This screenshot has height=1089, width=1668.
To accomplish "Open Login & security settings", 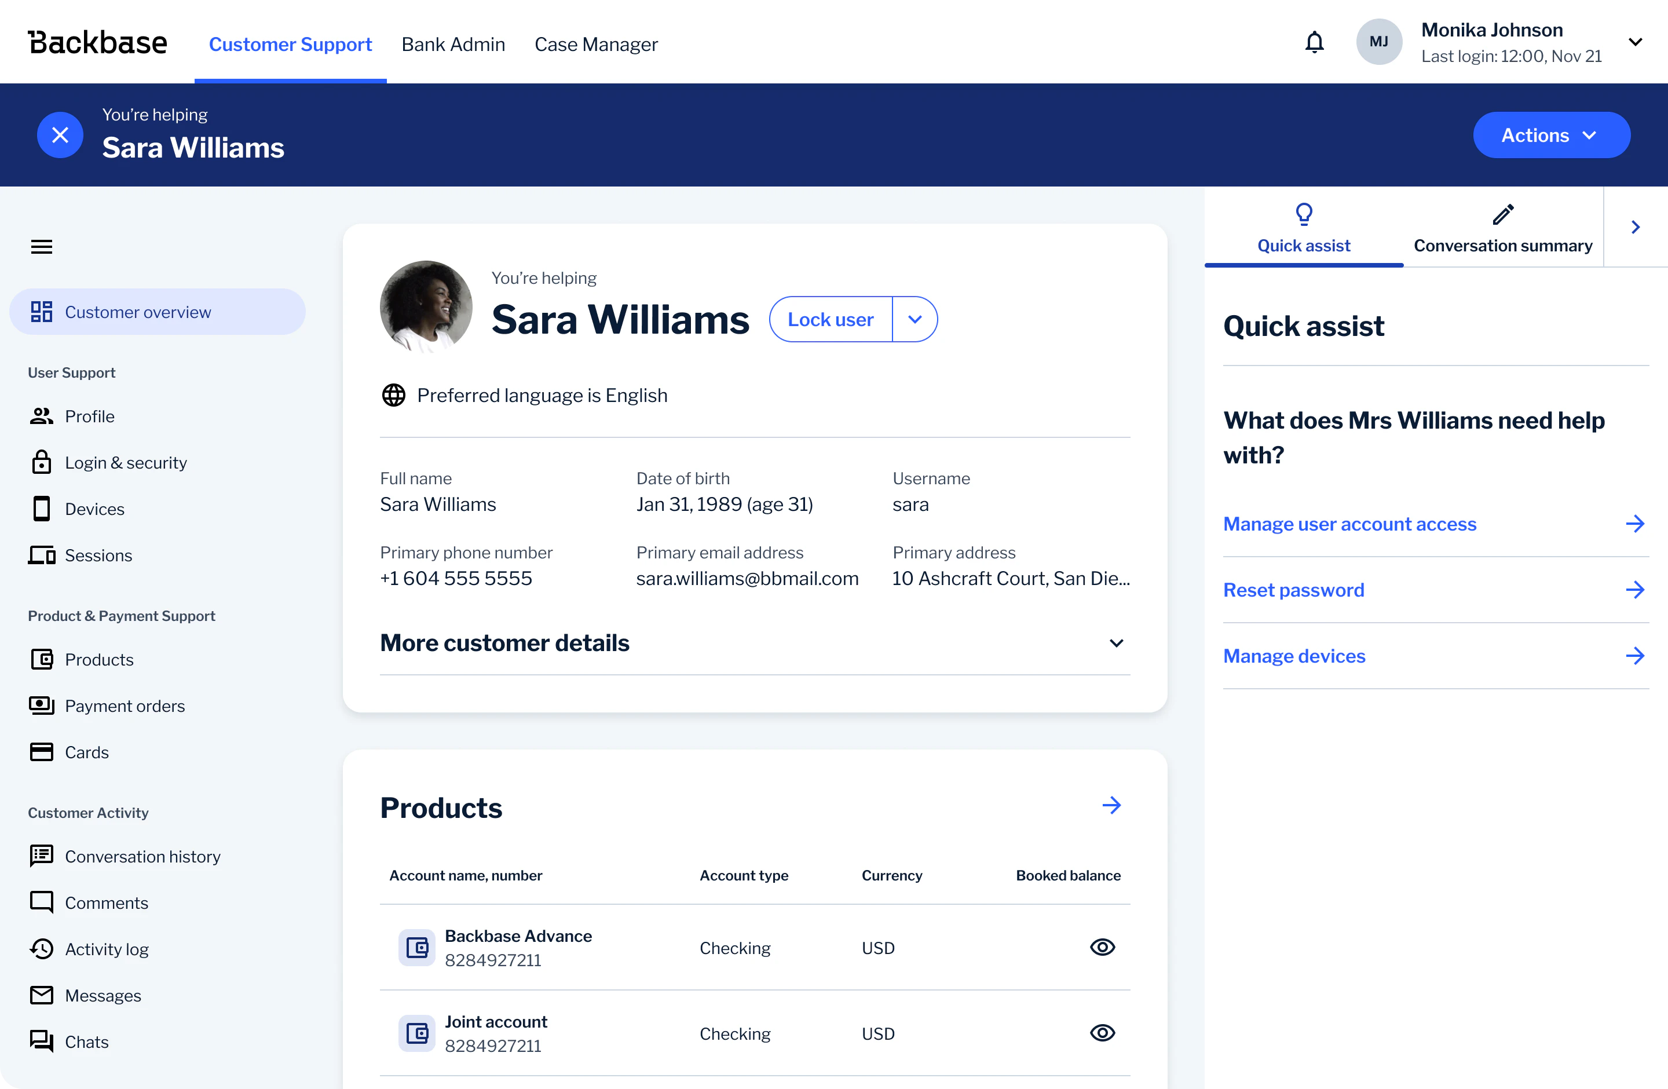I will tap(41, 462).
